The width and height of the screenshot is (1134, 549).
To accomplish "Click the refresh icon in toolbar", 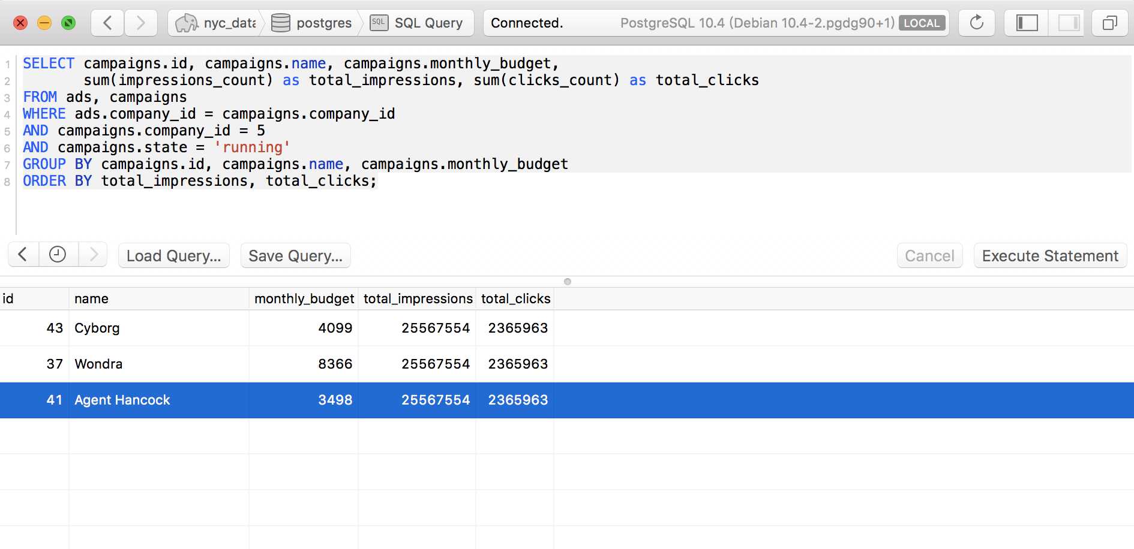I will [x=977, y=23].
